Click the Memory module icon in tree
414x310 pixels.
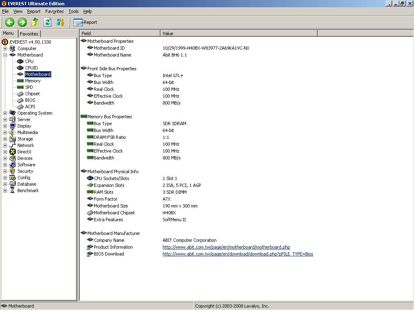click(20, 81)
